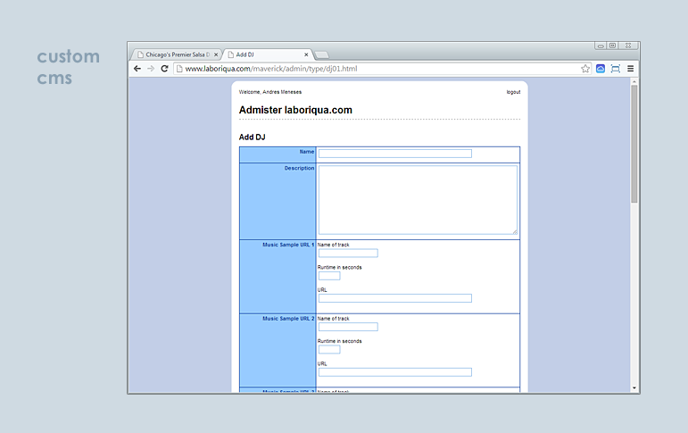Close the Add DJ tab
The image size is (688, 433).
[x=306, y=54]
